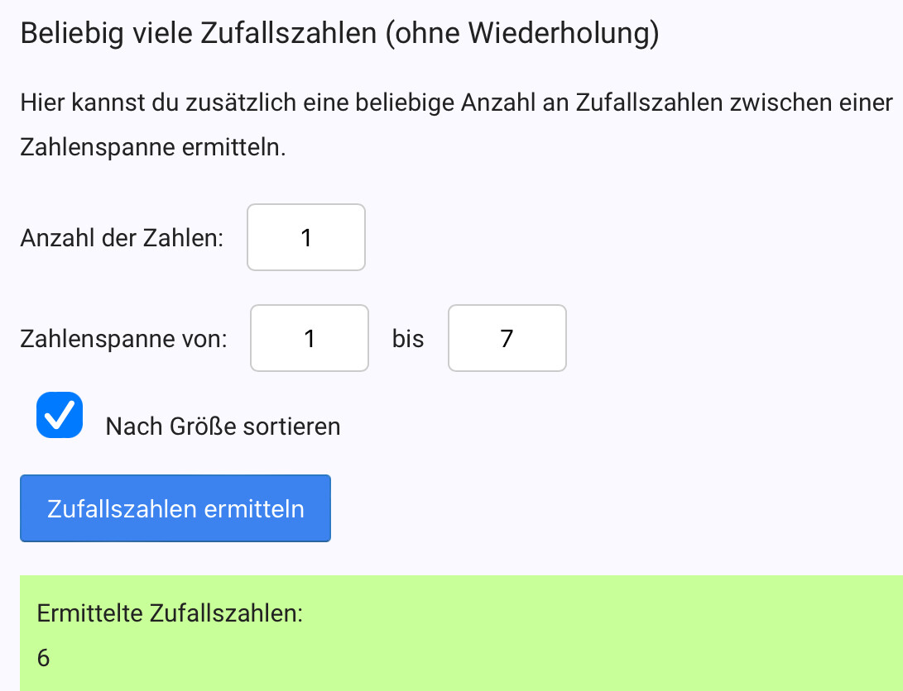Click the Zahlenspanne von label
This screenshot has width=903, height=691.
[123, 339]
